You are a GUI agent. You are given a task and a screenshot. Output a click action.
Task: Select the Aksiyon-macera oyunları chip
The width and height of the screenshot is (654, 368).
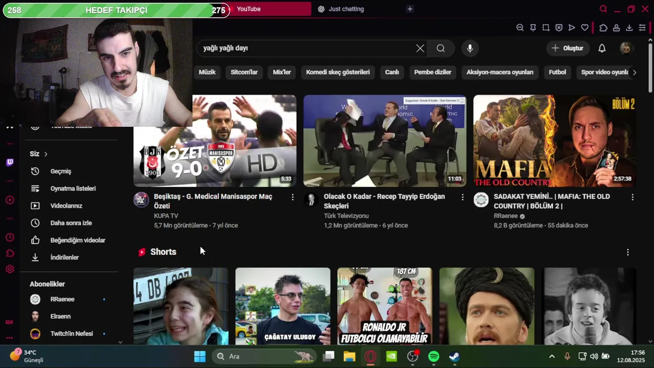pyautogui.click(x=500, y=72)
